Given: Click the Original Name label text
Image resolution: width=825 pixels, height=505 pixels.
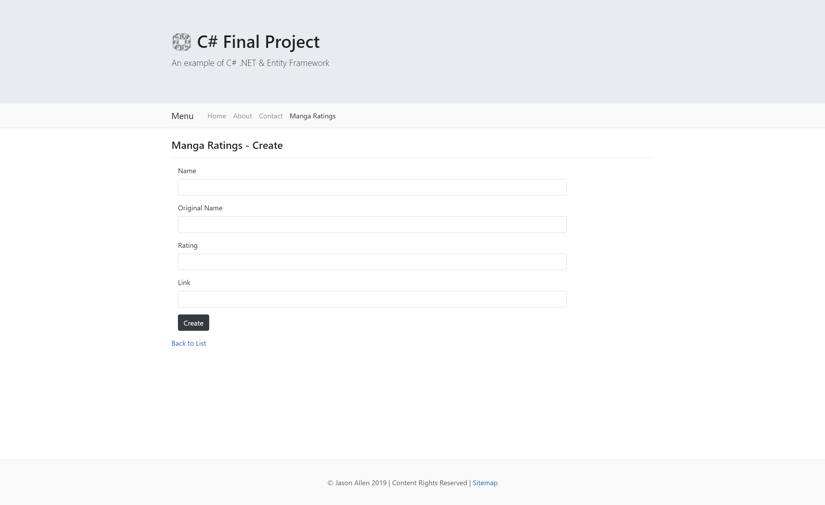Looking at the screenshot, I should click(x=200, y=208).
